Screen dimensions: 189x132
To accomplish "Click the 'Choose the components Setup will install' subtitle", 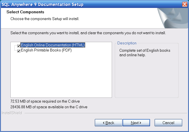I will 45,19.
